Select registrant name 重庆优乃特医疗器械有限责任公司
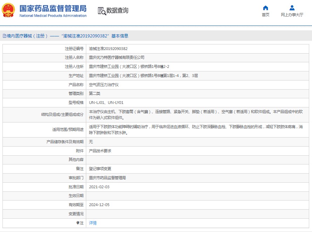Viewport: 312px width, 232px height. click(x=116, y=57)
